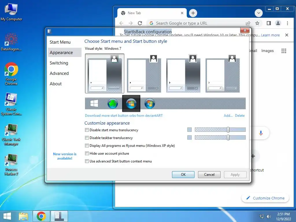The width and height of the screenshot is (296, 222).
Task: Open Process Hacker 2 desktop shortcut
Action: coord(11,164)
